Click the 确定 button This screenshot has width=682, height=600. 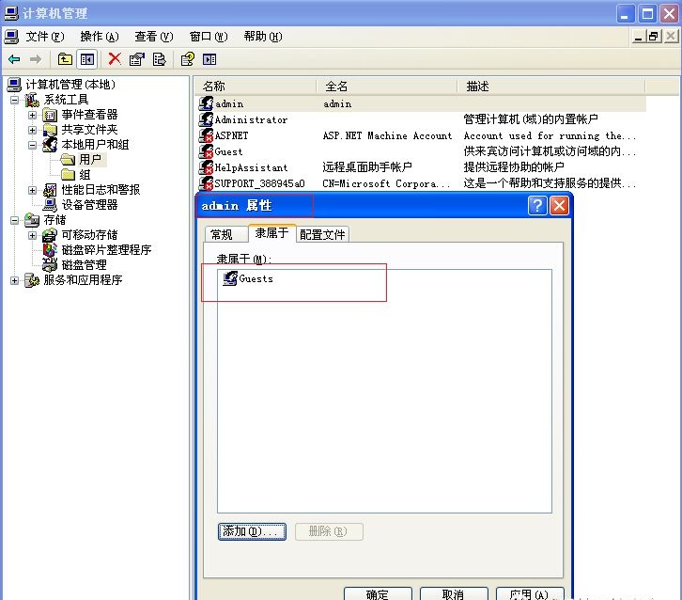tap(378, 593)
